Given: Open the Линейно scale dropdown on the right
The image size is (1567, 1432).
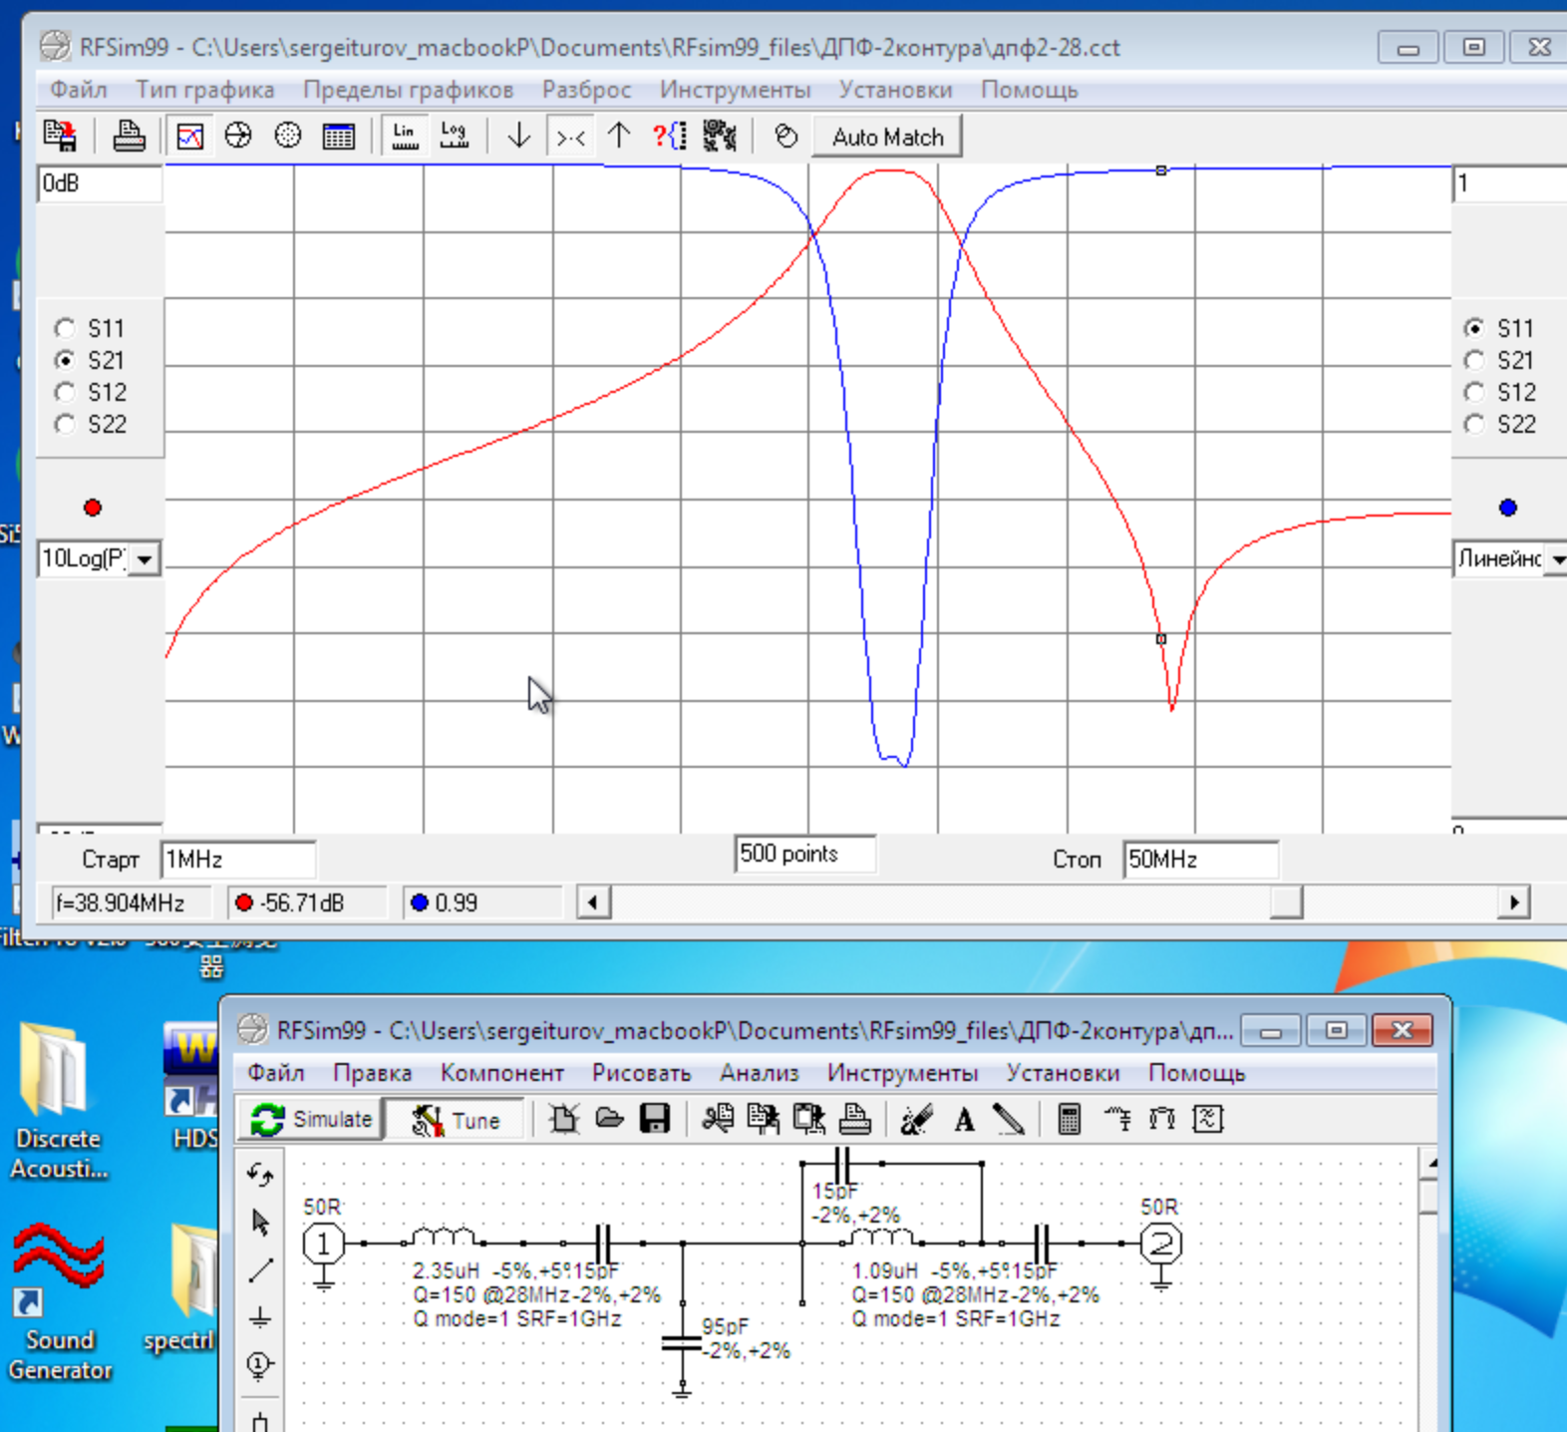Looking at the screenshot, I should (x=1556, y=559).
